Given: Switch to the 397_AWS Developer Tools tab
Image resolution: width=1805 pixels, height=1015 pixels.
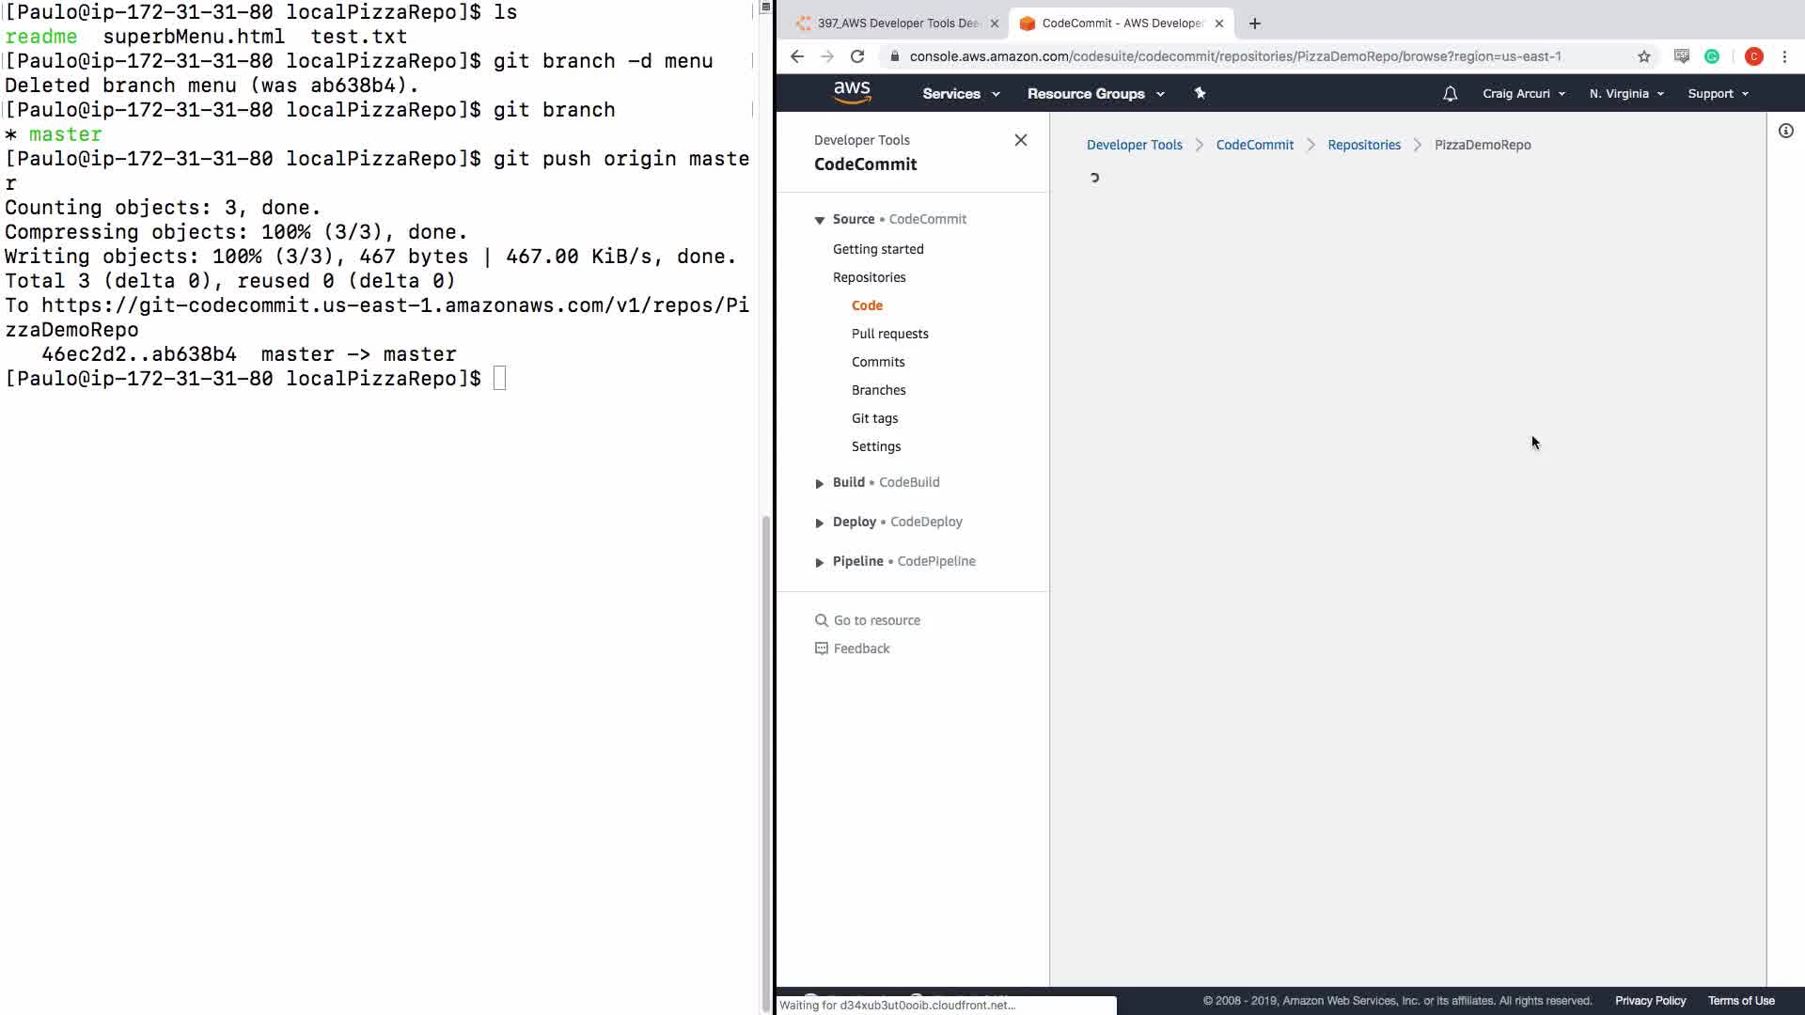Looking at the screenshot, I should pos(896,23).
